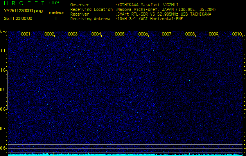Click the 0.7 frequency axis label
246x156 pixels.
point(4,128)
